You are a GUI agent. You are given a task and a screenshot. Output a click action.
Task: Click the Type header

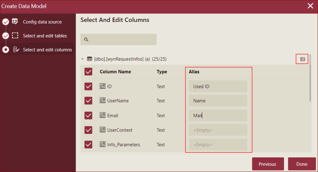(162, 72)
